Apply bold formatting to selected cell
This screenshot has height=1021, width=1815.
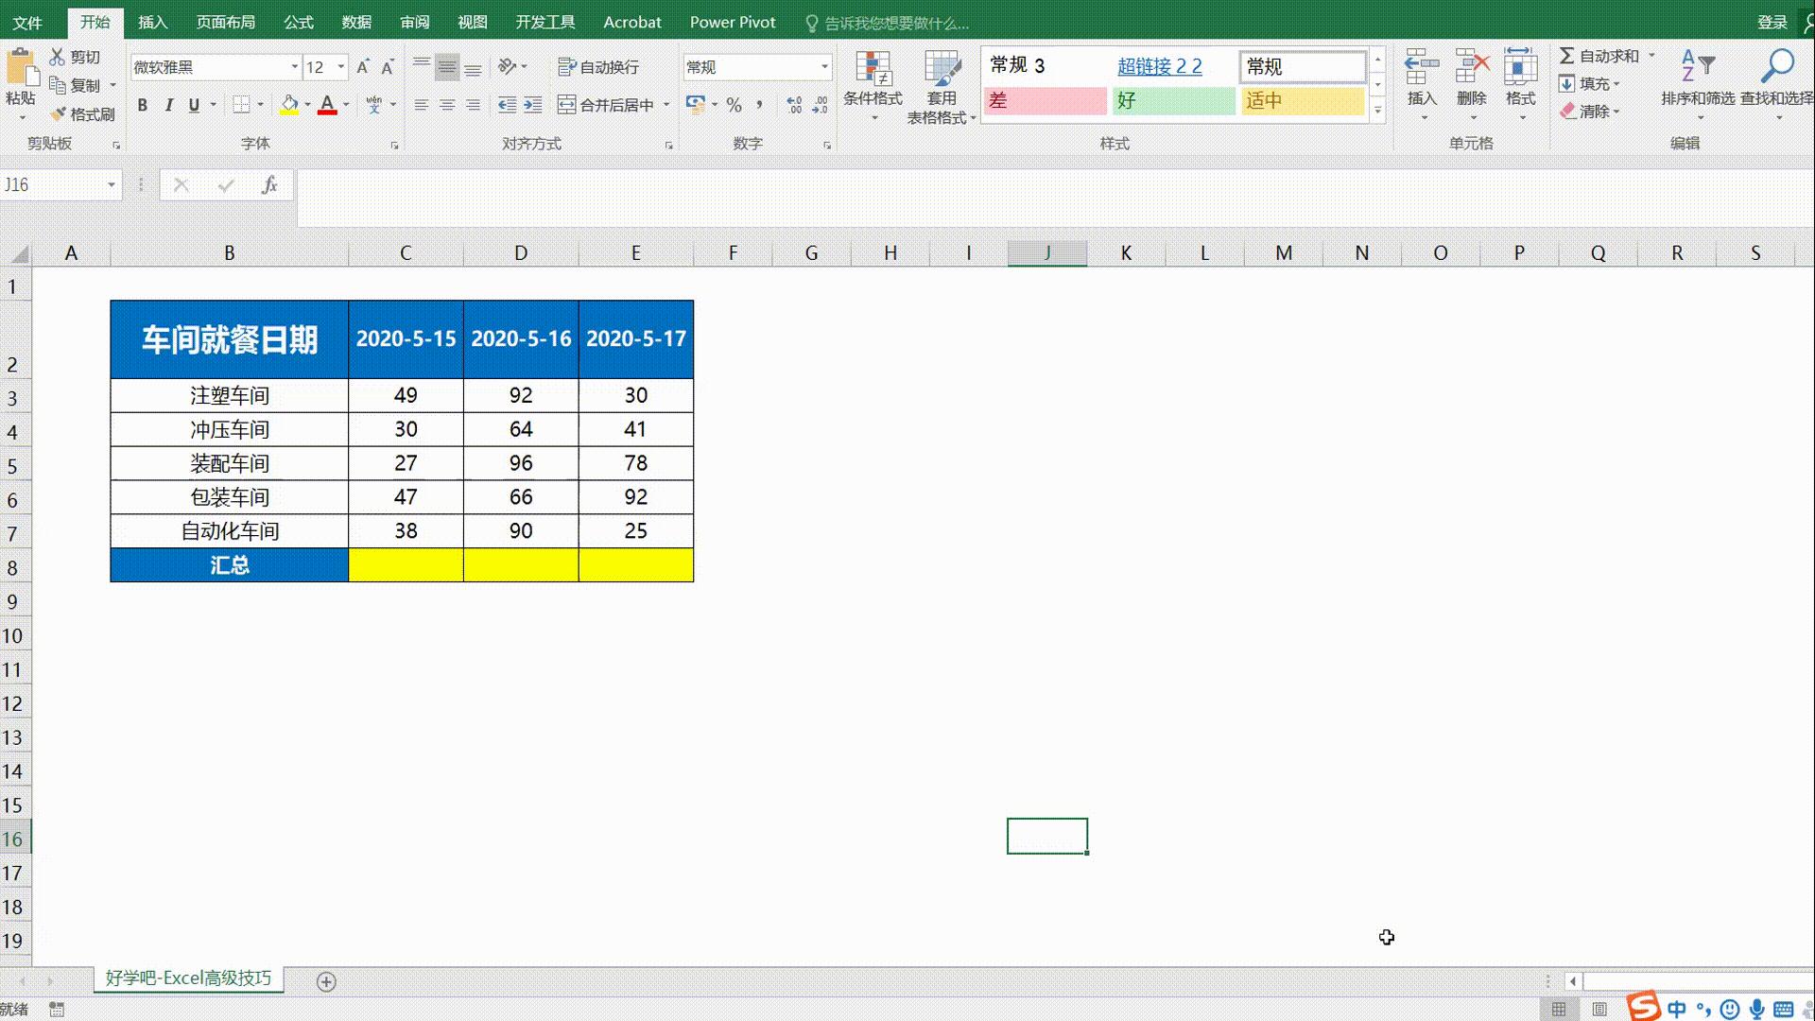pyautogui.click(x=143, y=105)
